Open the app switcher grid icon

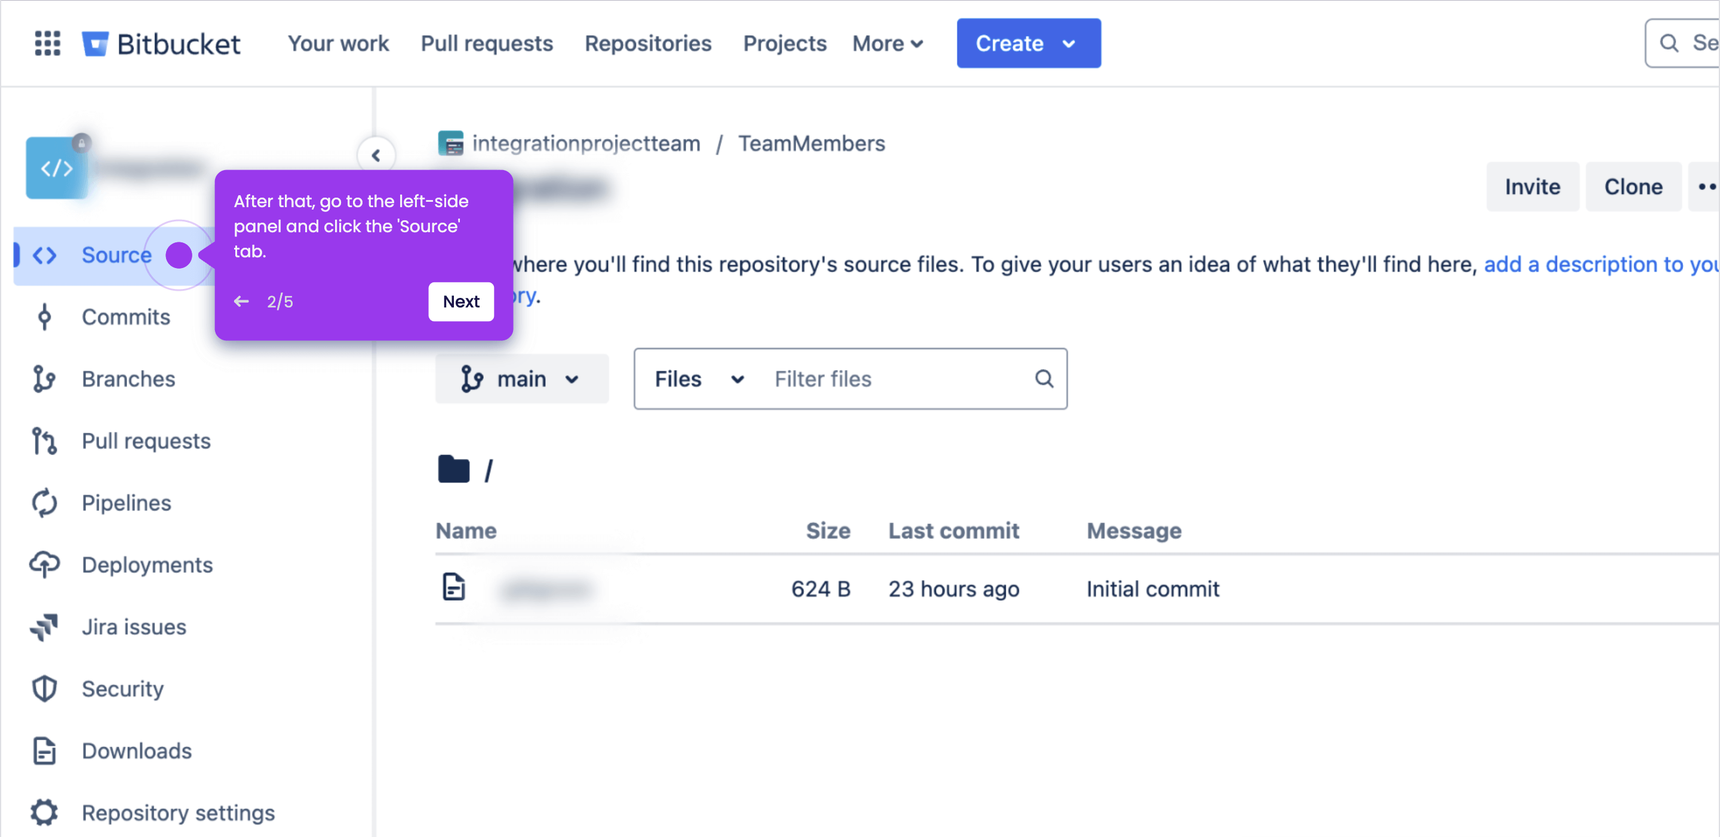tap(47, 44)
